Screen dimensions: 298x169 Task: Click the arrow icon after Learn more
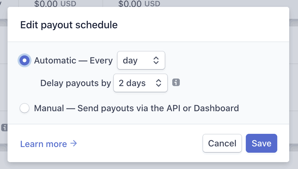(x=74, y=143)
